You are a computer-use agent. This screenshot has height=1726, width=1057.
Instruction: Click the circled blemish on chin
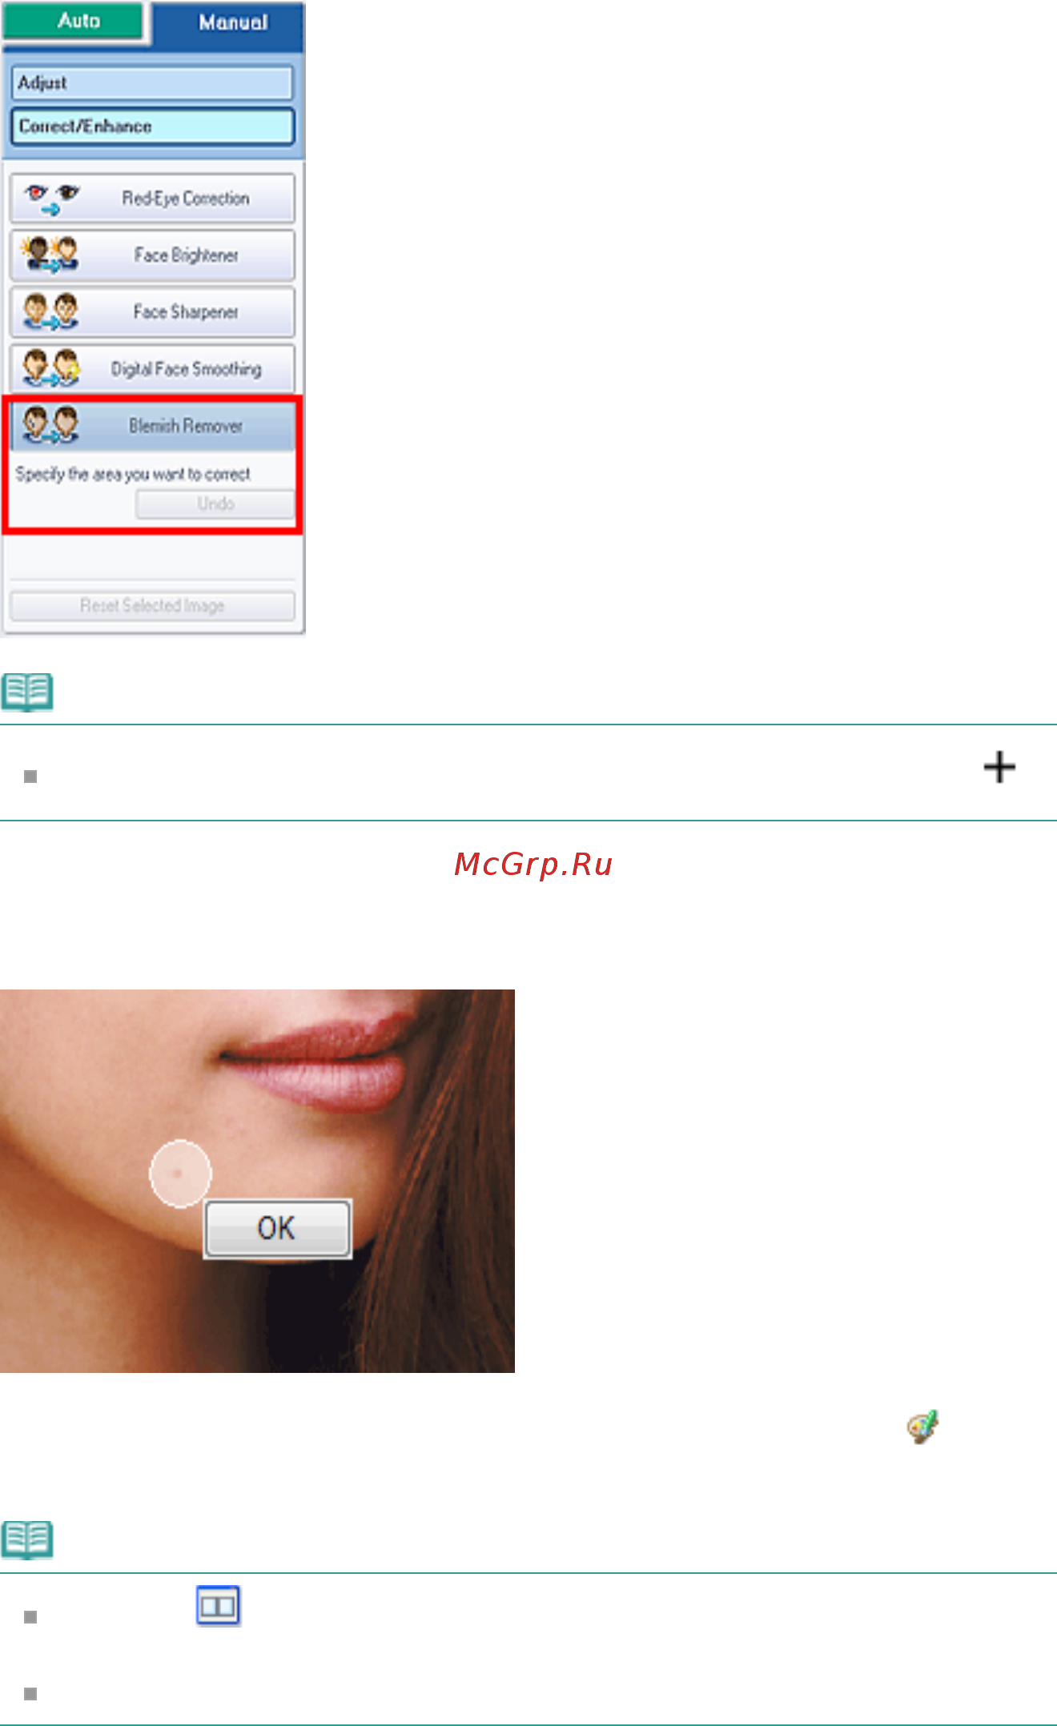(x=180, y=1174)
